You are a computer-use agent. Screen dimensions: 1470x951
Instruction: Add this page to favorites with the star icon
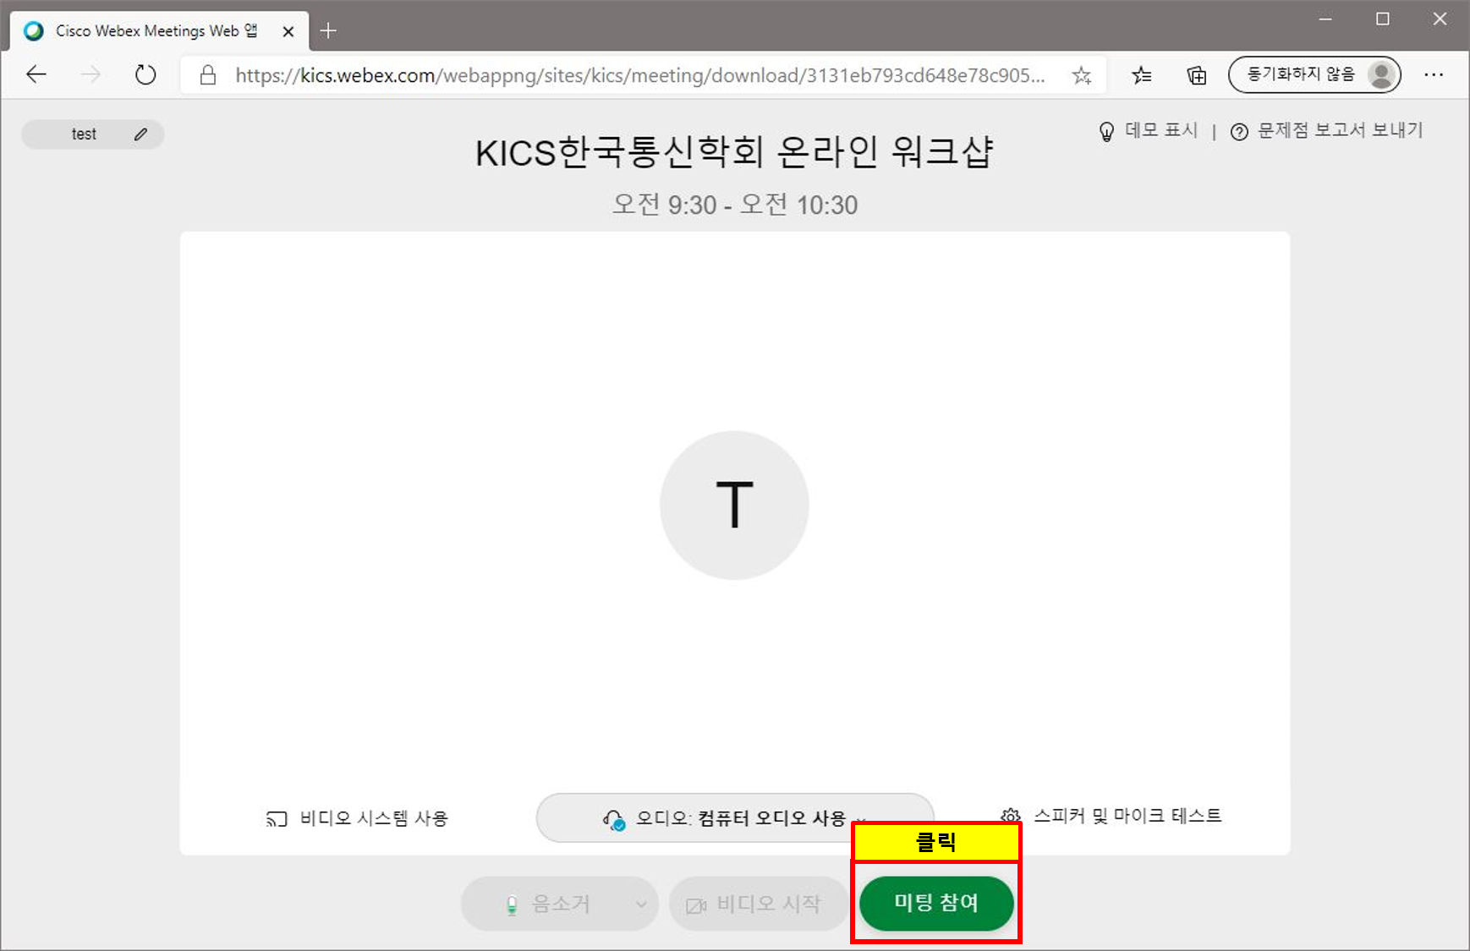coord(1081,75)
